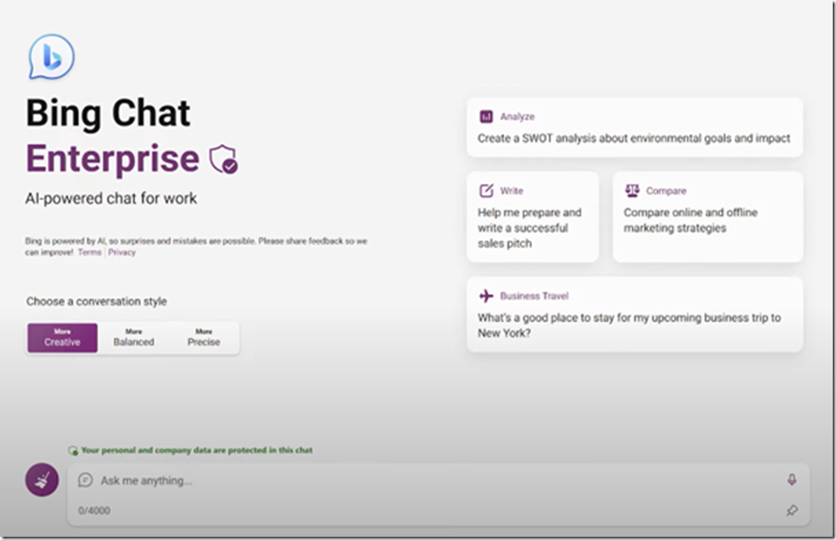Click the New topic broom button
This screenshot has height=540, width=836.
[42, 479]
